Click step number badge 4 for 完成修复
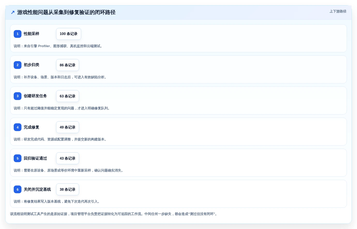Viewport: 357px width, 229px height. [x=18, y=127]
